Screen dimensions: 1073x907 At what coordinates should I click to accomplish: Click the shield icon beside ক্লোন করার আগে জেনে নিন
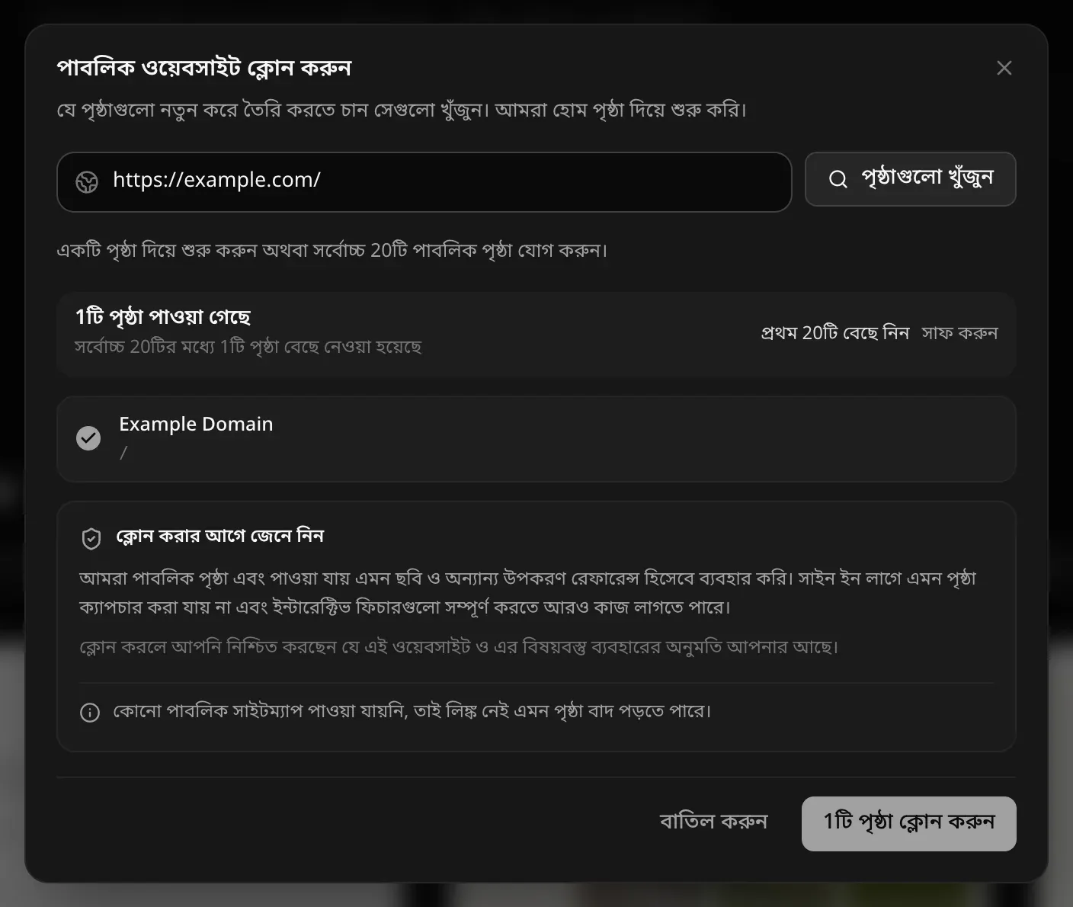pyautogui.click(x=91, y=538)
